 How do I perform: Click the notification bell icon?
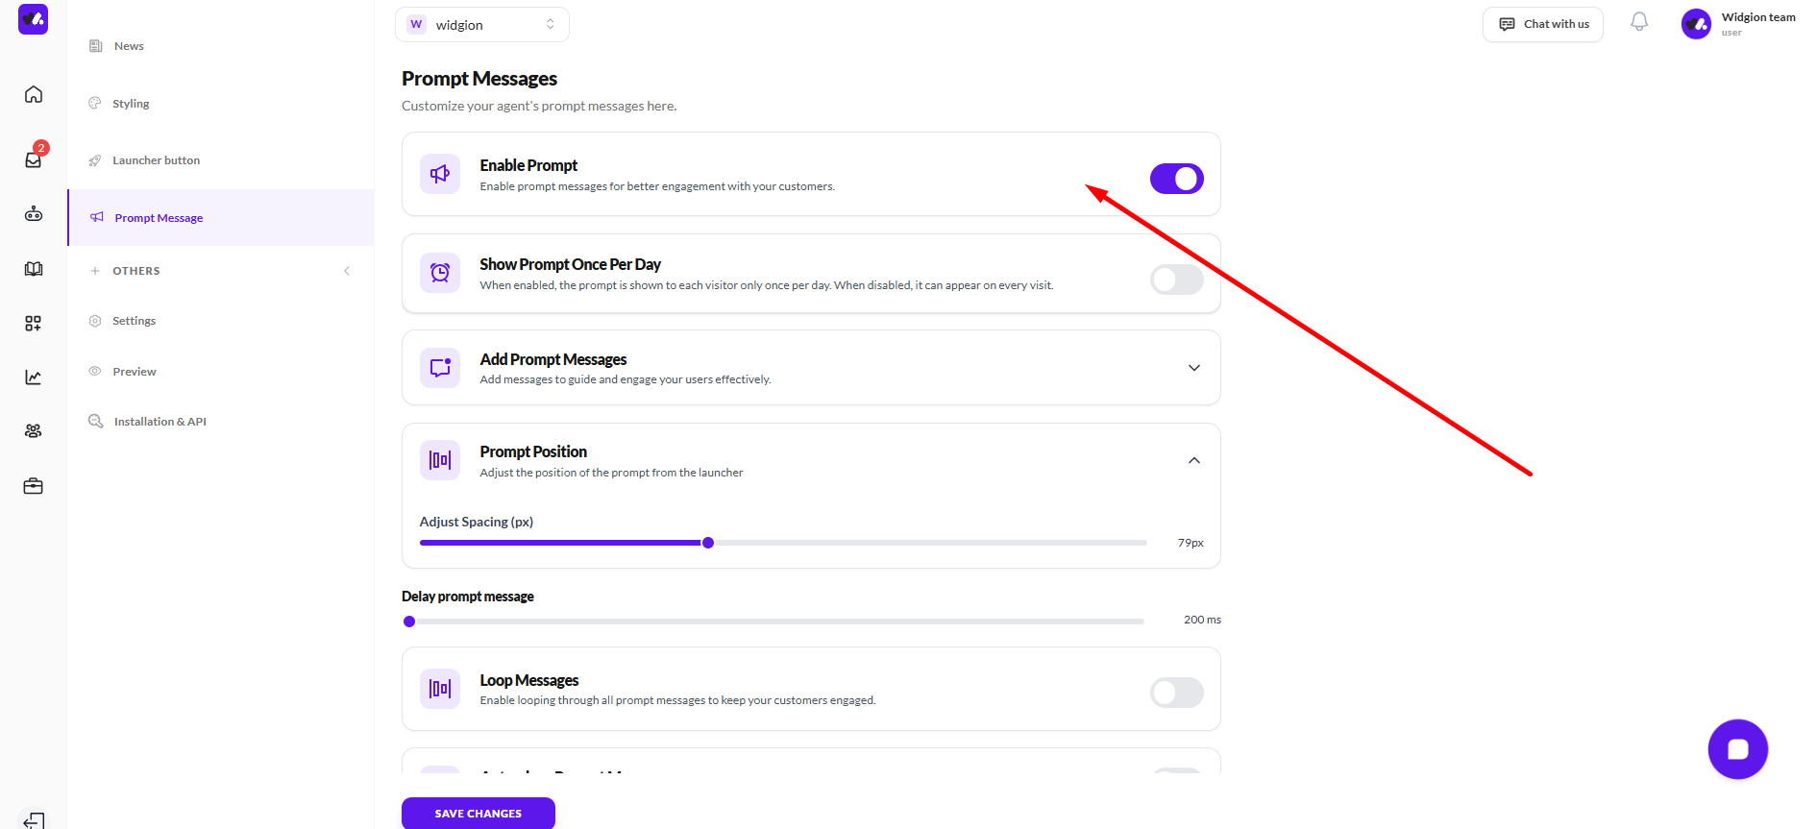pyautogui.click(x=1639, y=22)
